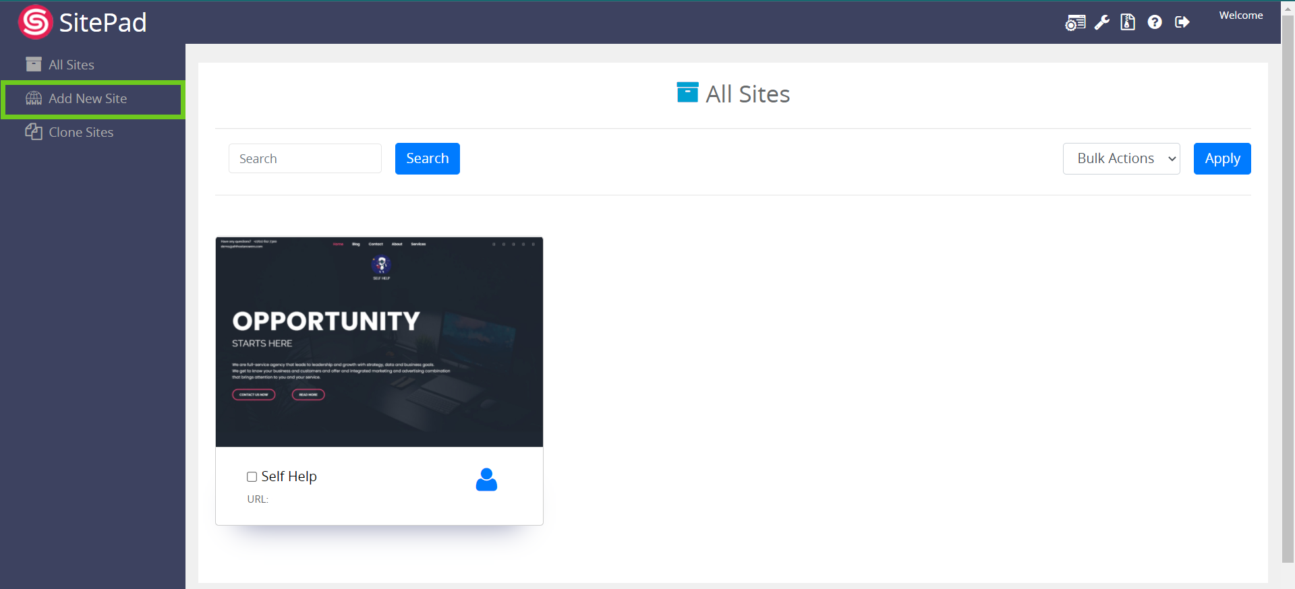
Task: Click the archive icon beside All Sites heading
Action: 687,93
